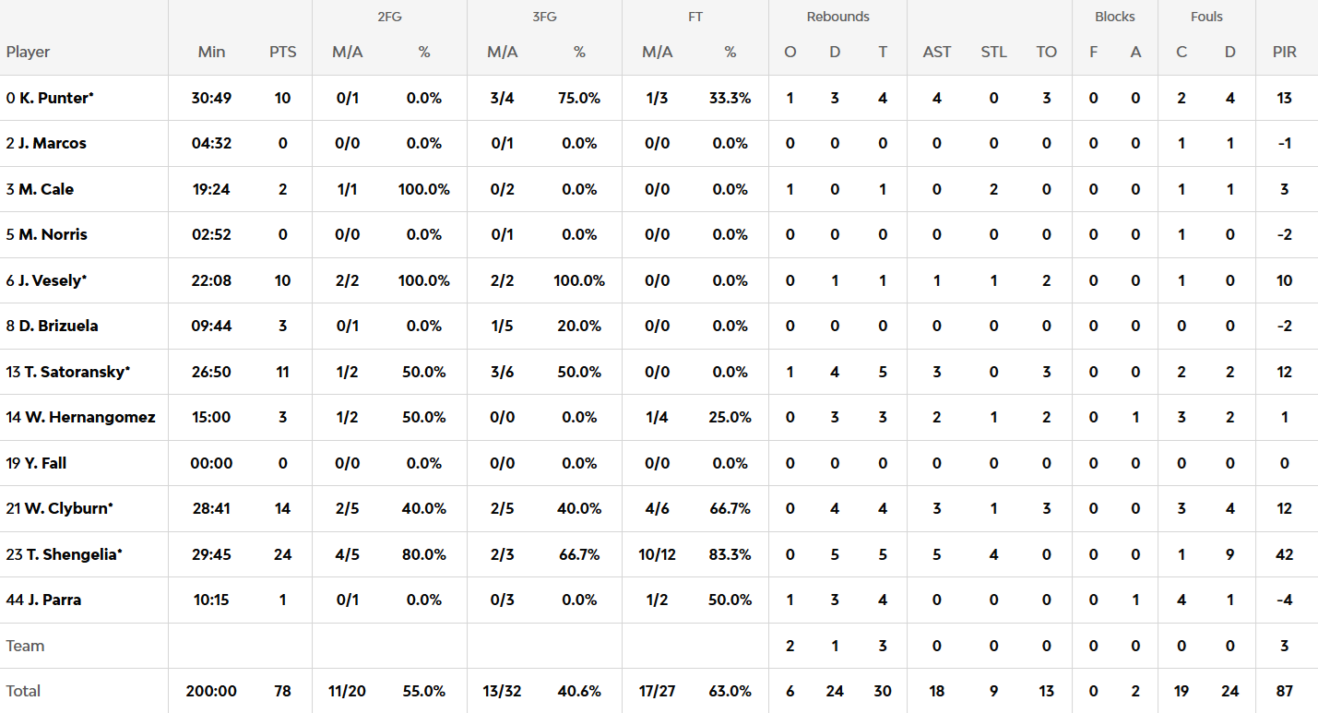Click J. Vesely's name link
This screenshot has width=1318, height=713.
(x=52, y=280)
